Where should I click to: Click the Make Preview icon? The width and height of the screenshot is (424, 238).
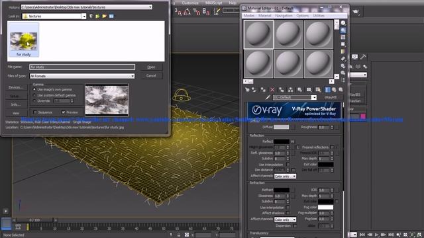[343, 59]
